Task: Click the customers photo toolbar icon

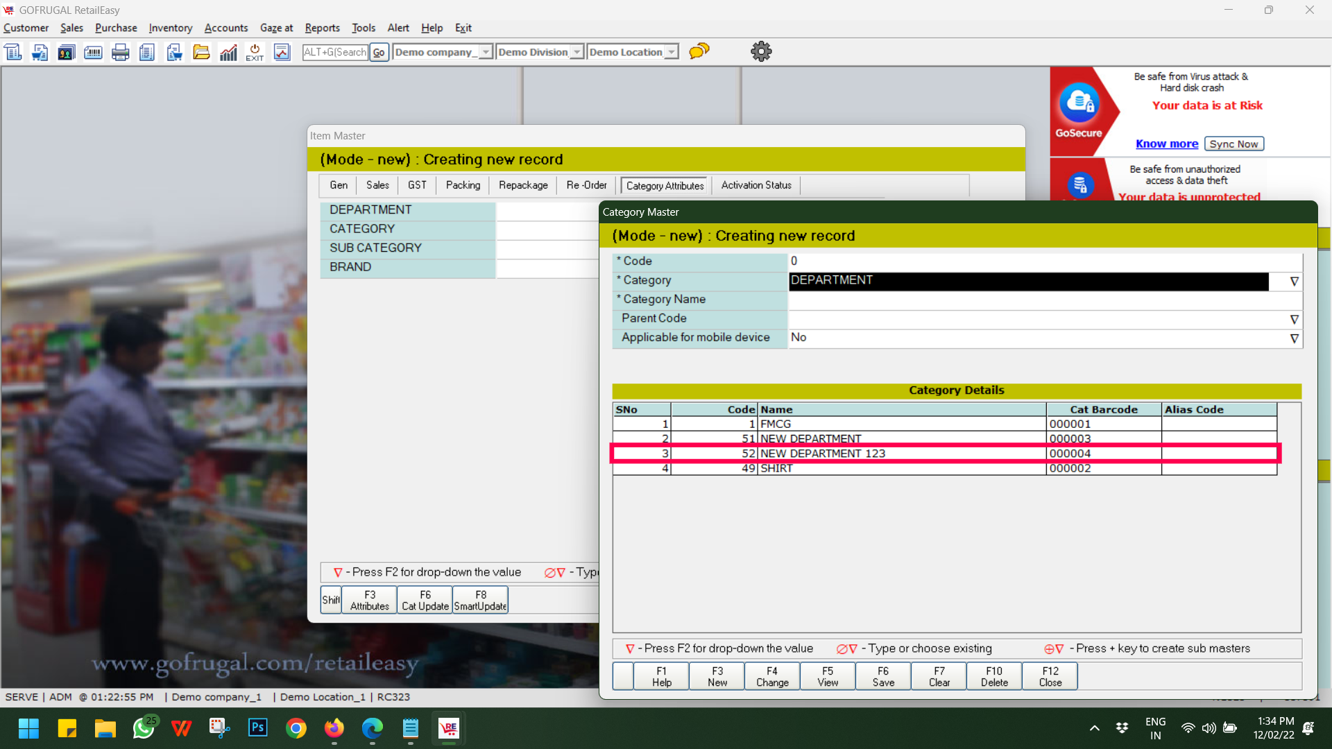Action: 67,52
